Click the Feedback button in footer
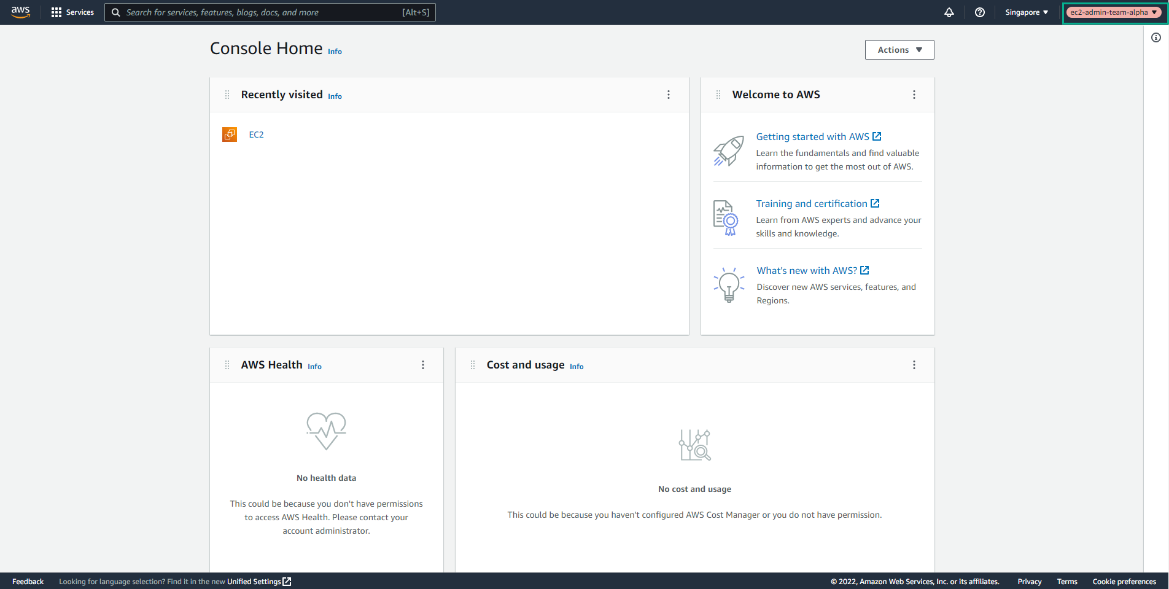The width and height of the screenshot is (1169, 589). [28, 582]
